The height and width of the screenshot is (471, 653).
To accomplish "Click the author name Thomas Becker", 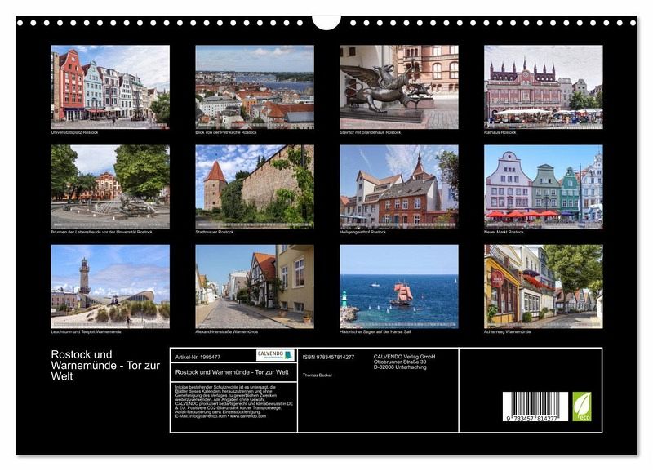I will 318,375.
